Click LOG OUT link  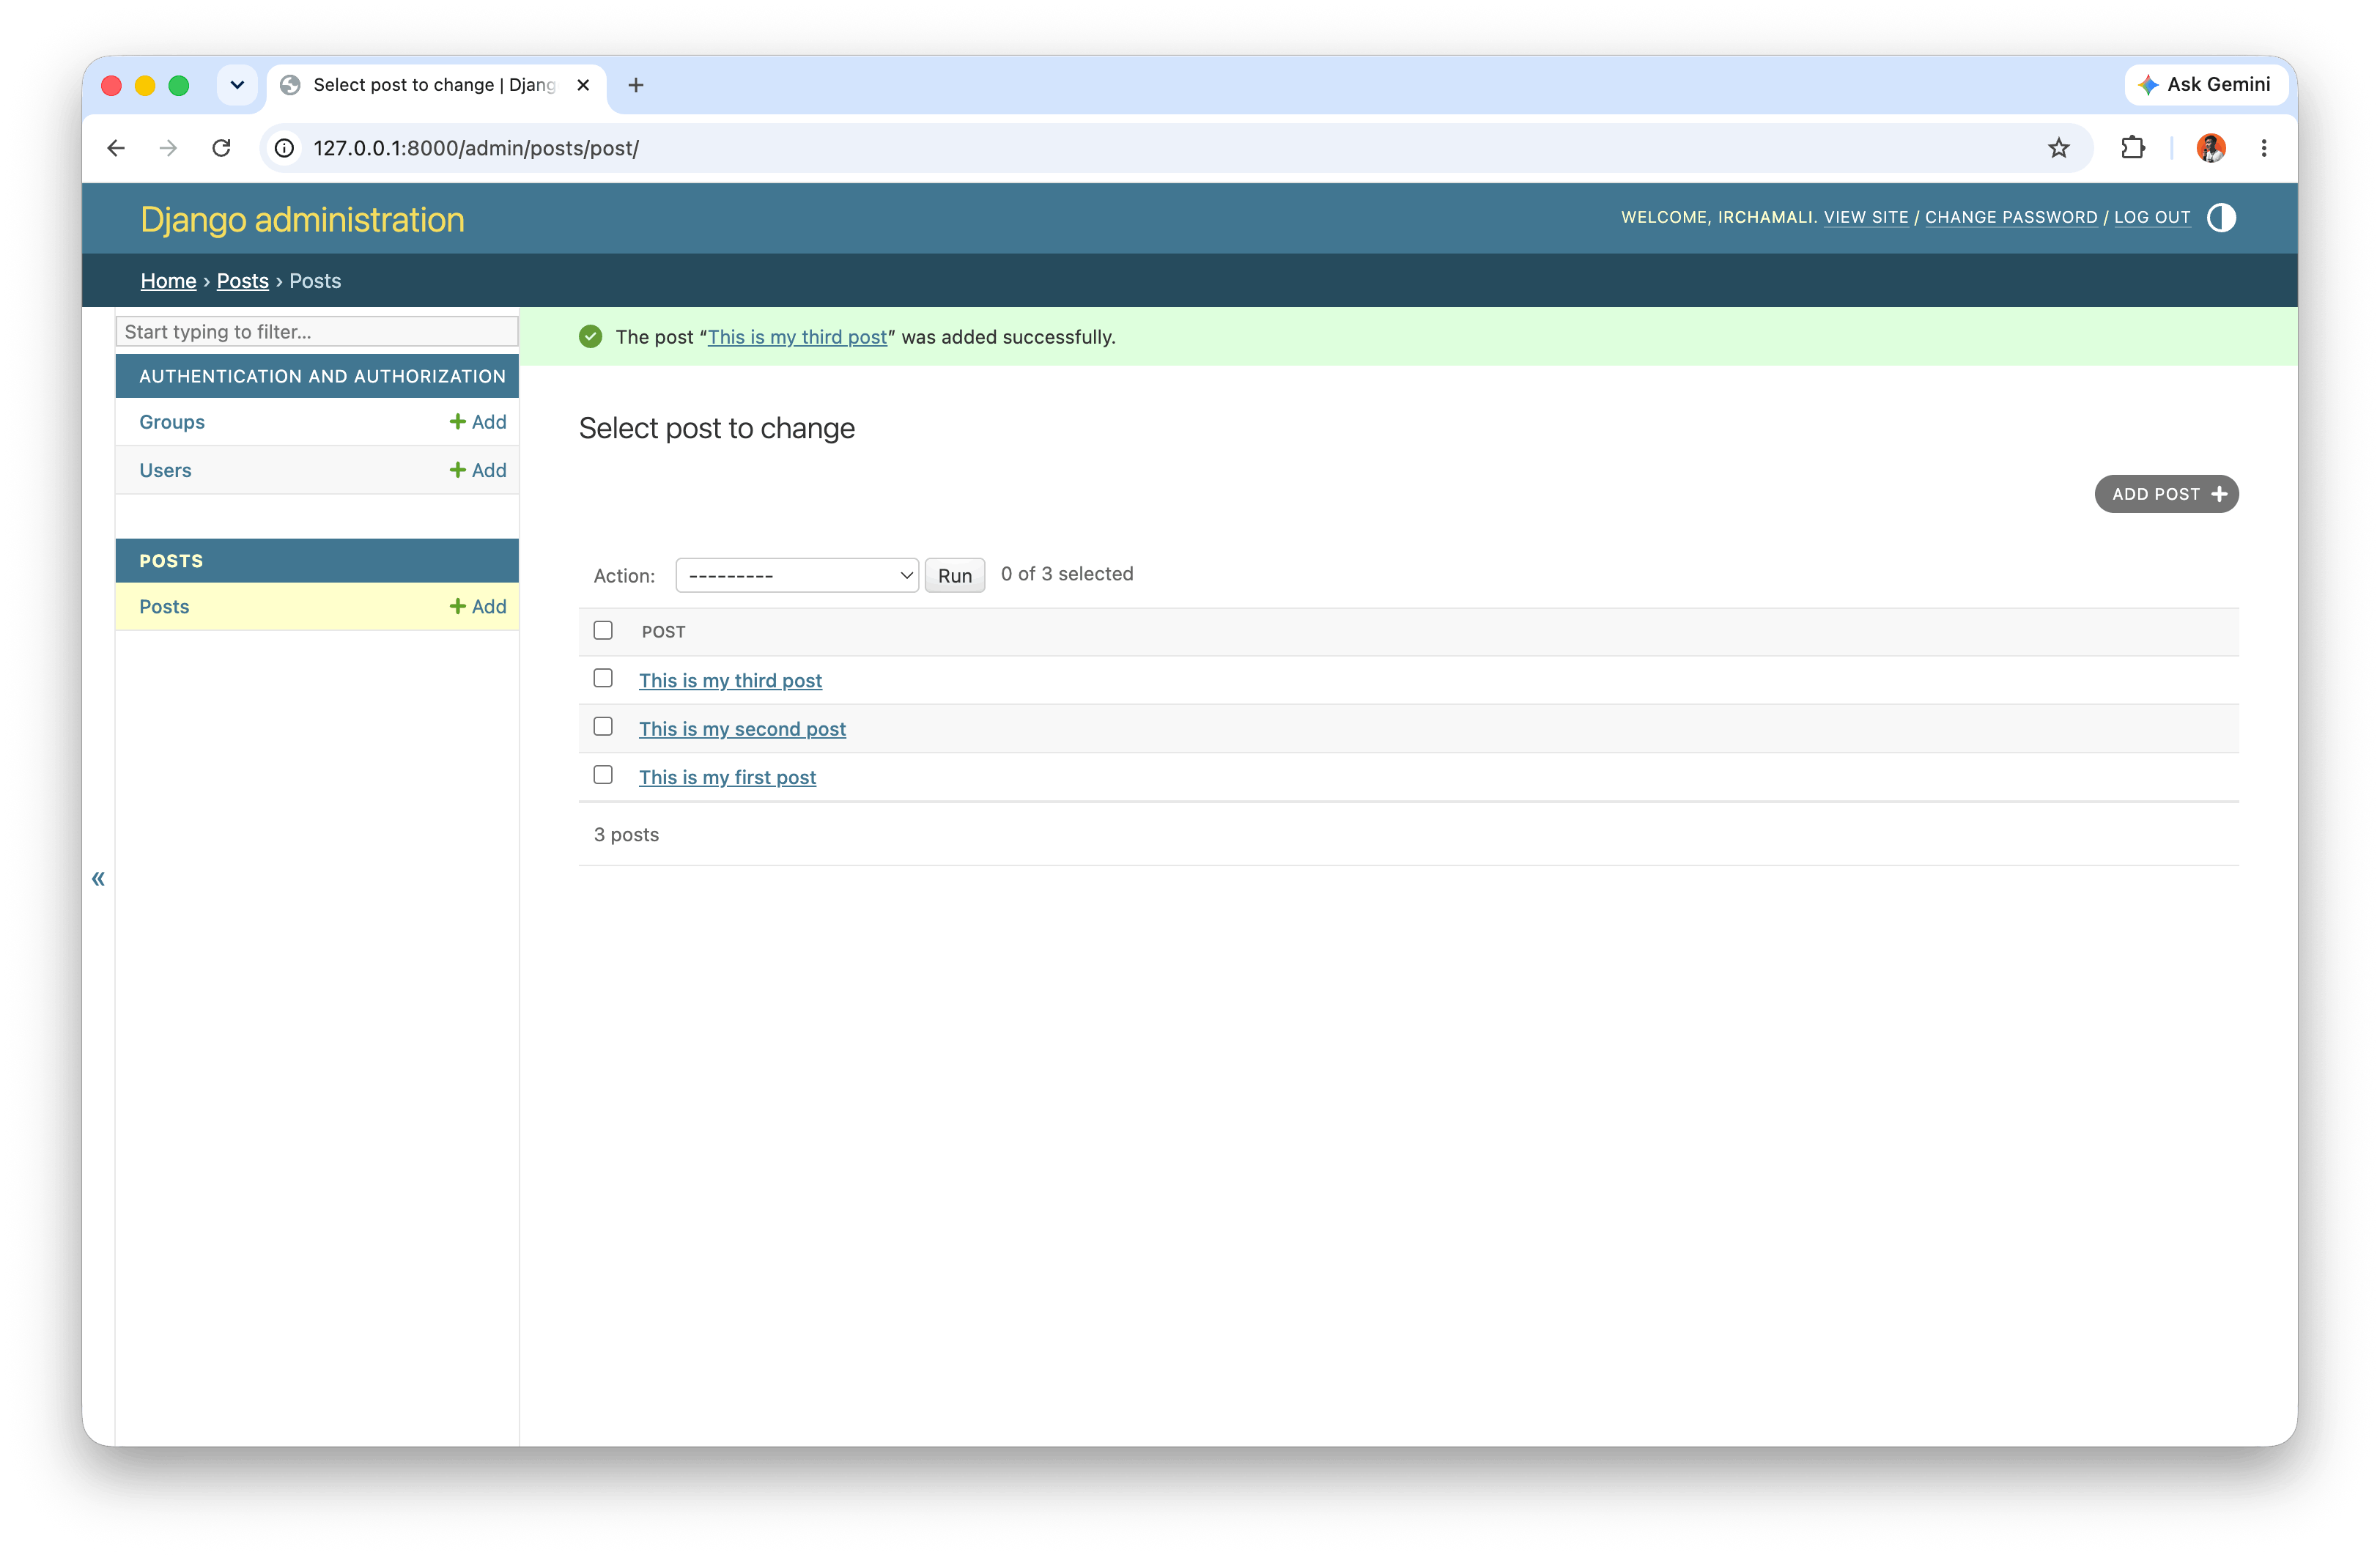(x=2152, y=217)
